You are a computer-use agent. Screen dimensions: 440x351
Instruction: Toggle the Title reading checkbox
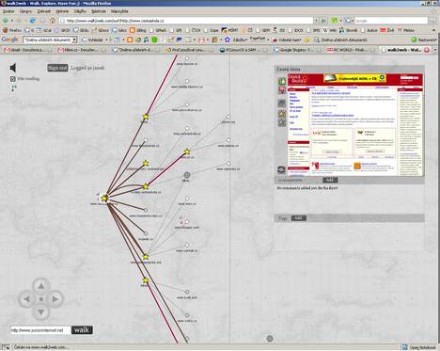tap(13, 79)
